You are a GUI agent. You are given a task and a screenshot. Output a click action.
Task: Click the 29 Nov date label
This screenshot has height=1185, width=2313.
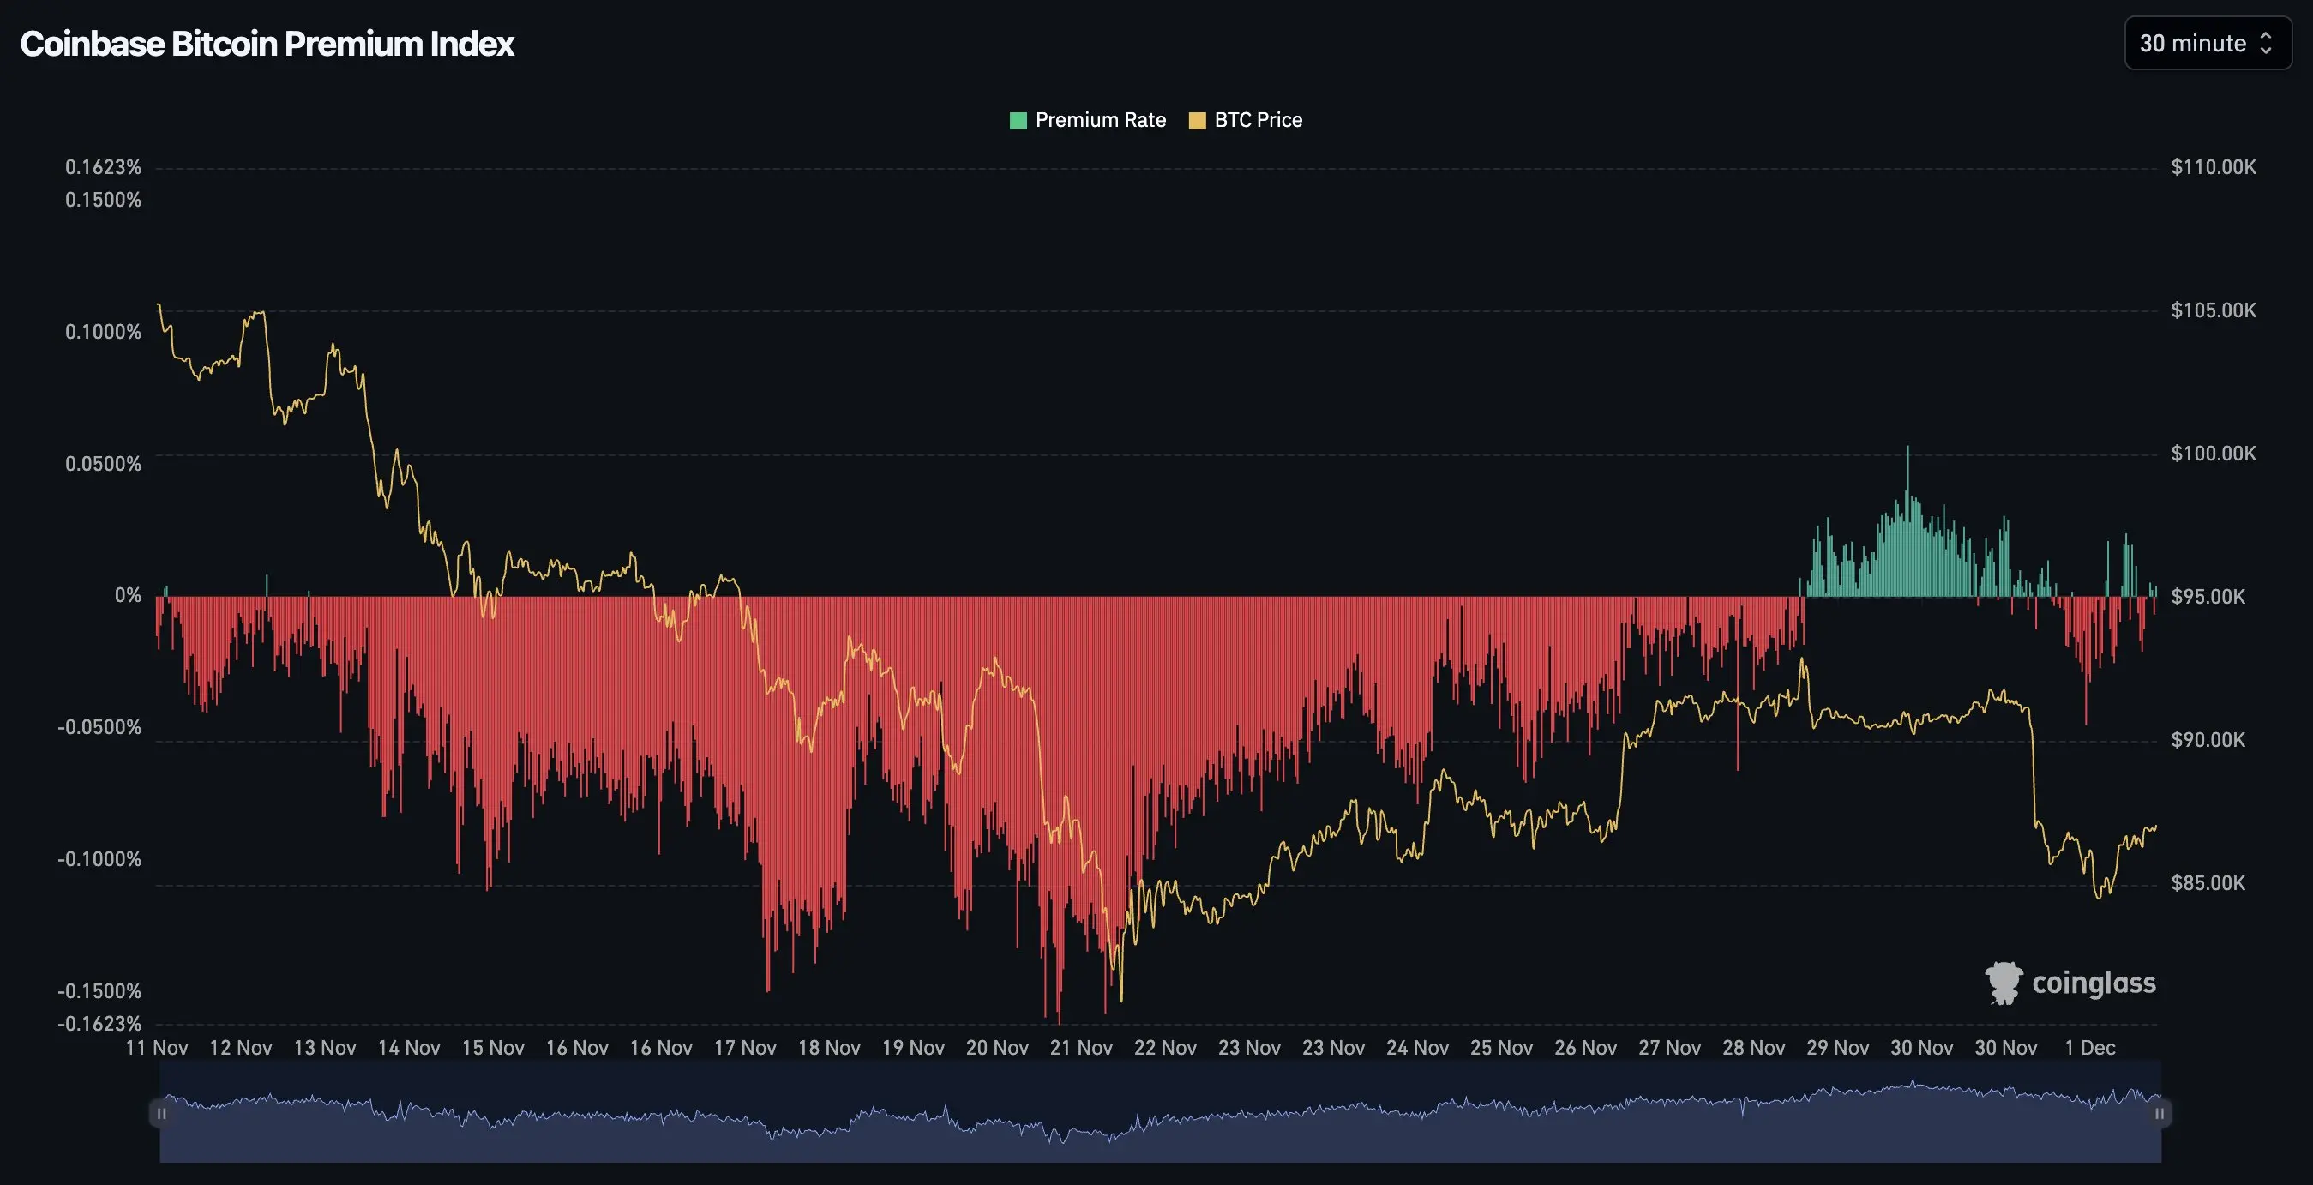[1837, 1048]
